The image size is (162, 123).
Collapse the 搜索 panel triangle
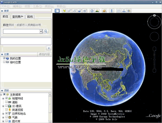(x=2, y=11)
